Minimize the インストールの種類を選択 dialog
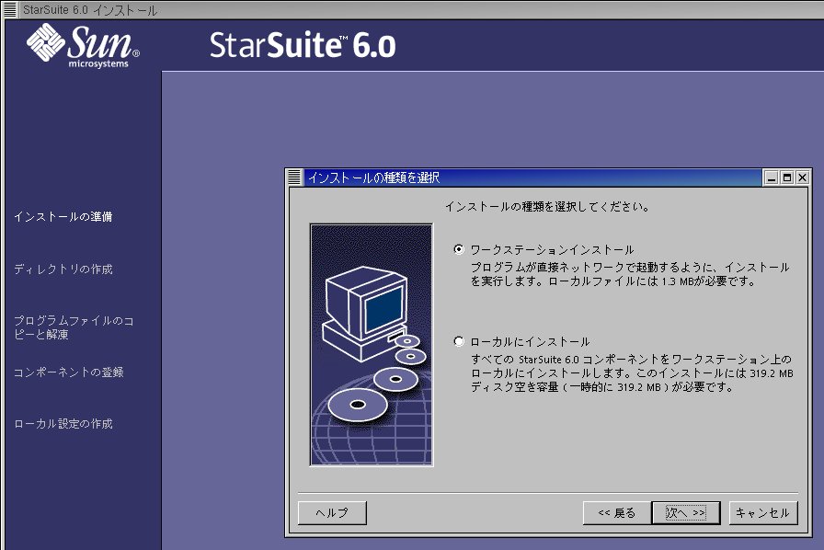 [x=771, y=178]
